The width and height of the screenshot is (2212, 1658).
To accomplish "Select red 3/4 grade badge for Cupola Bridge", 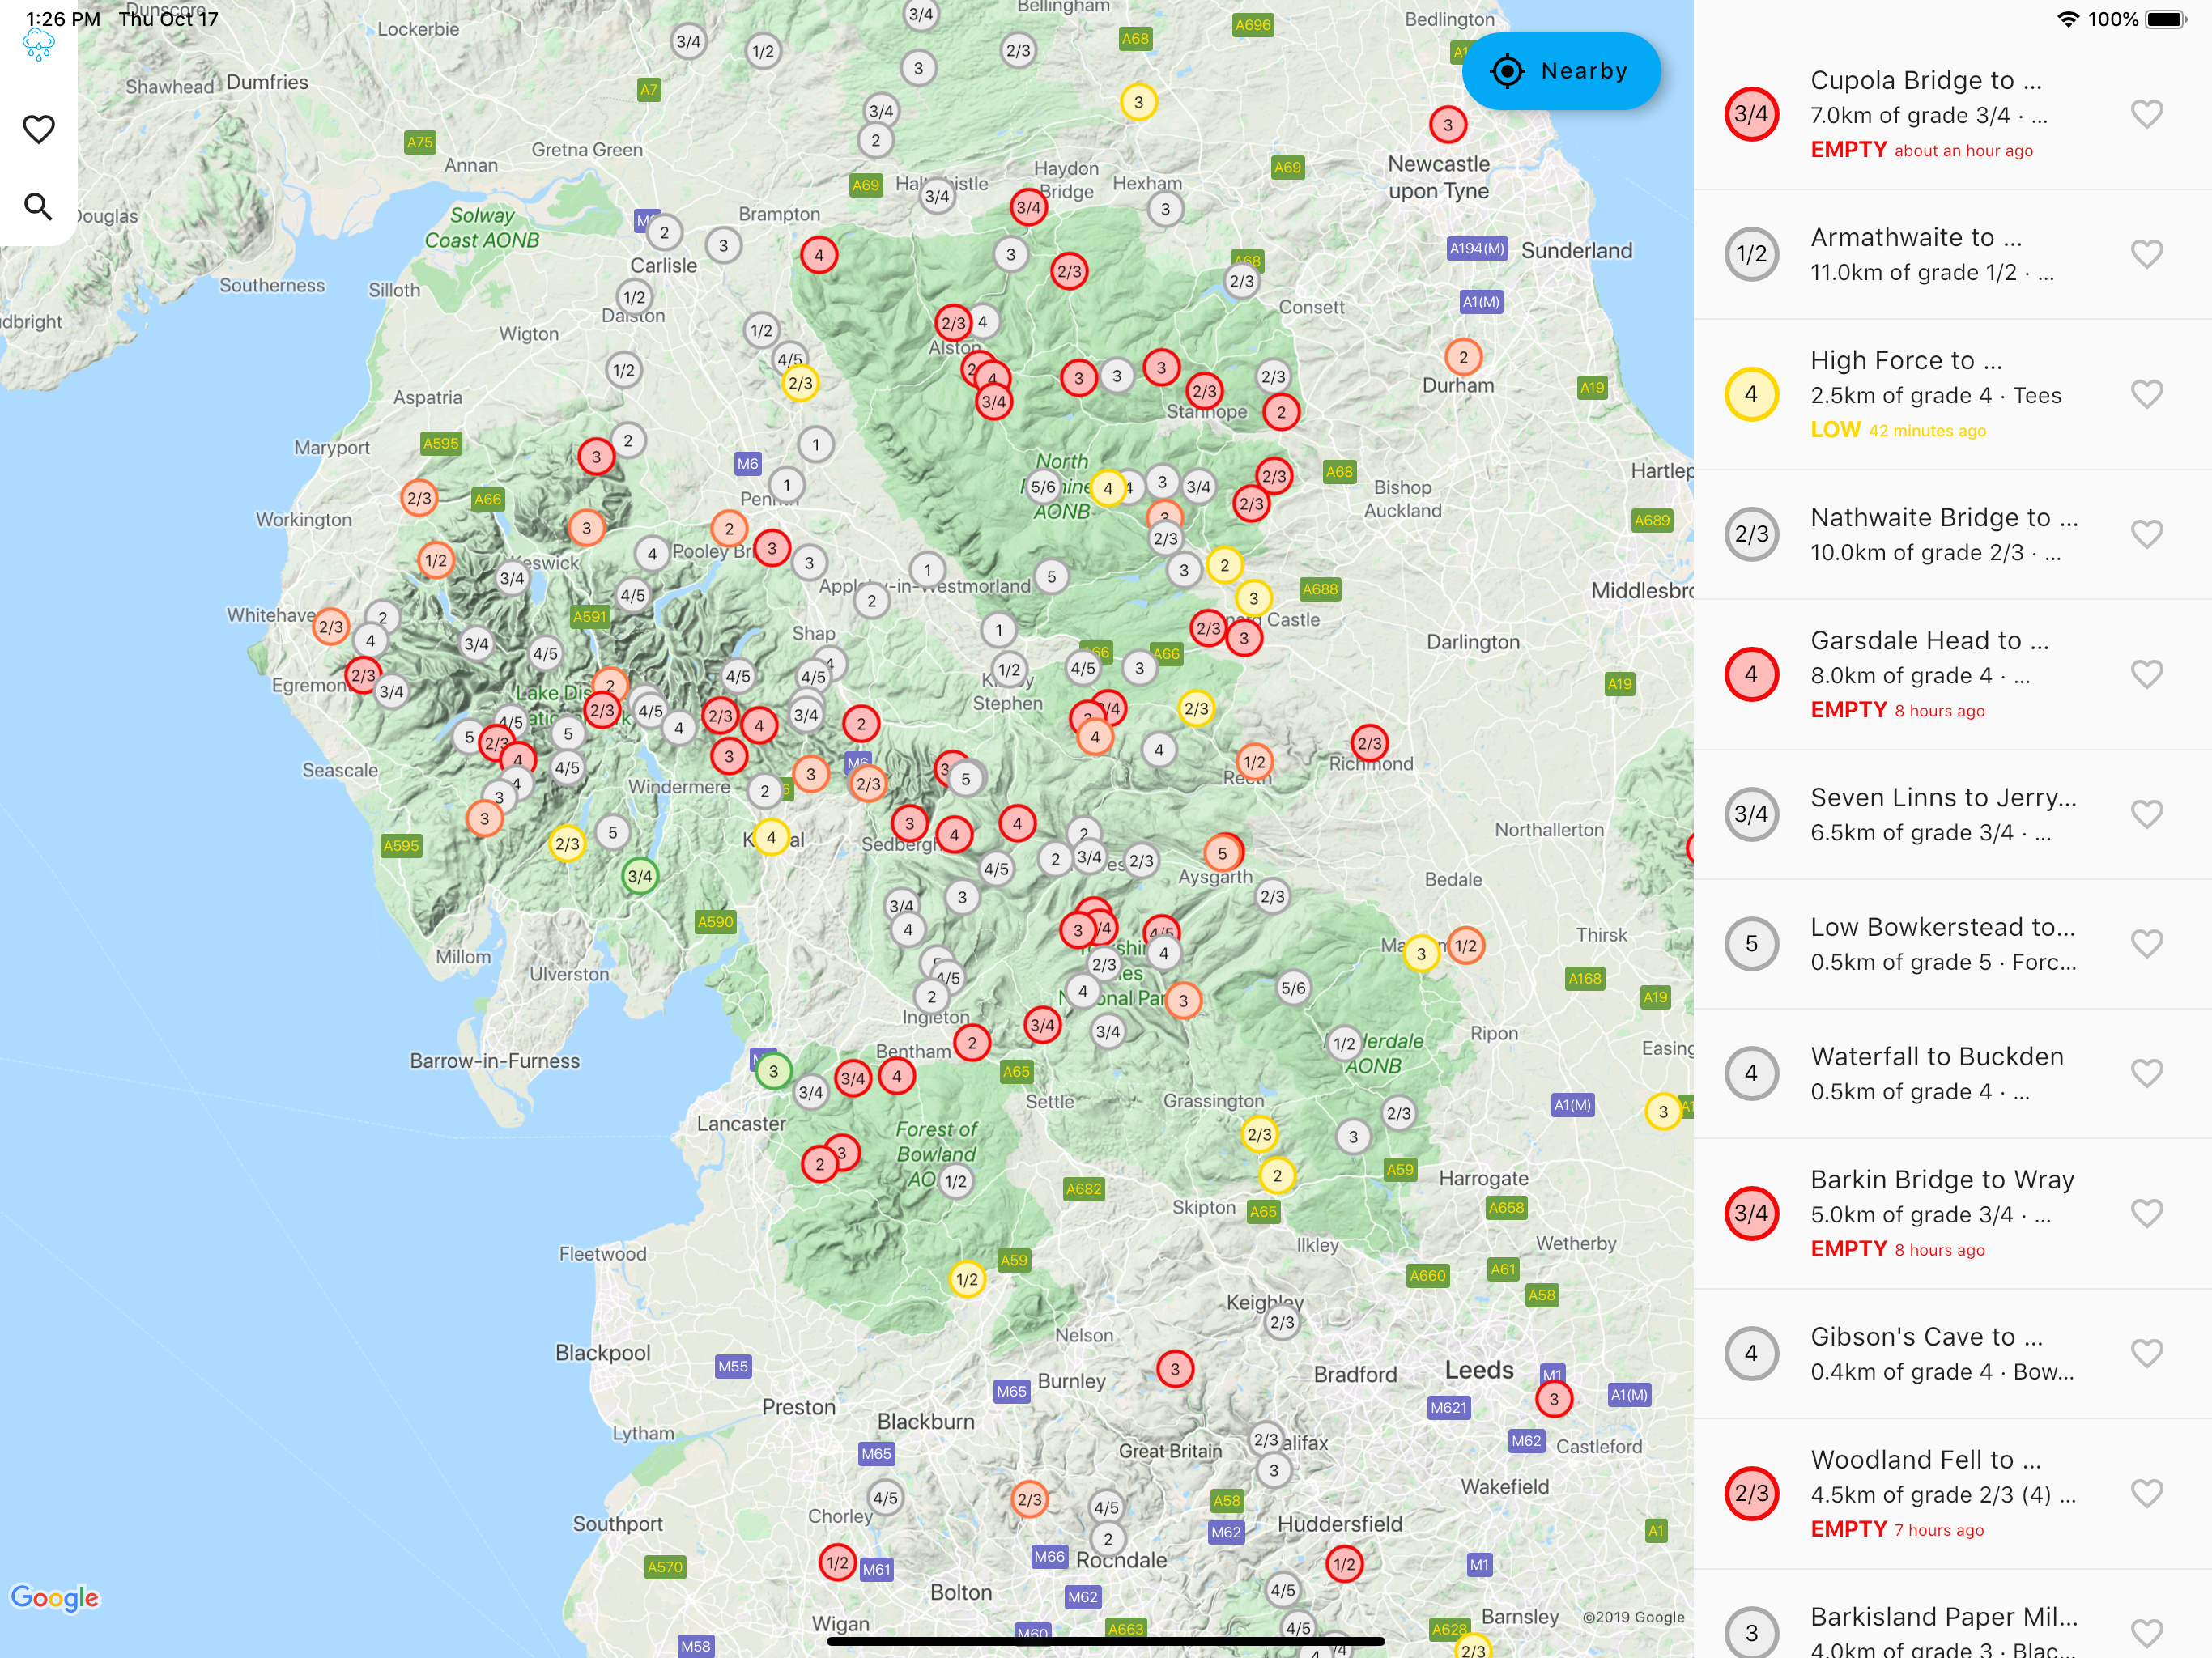I will click(x=1751, y=114).
